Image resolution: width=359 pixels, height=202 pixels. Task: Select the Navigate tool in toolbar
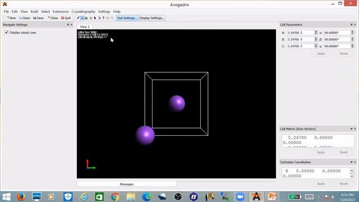82,18
